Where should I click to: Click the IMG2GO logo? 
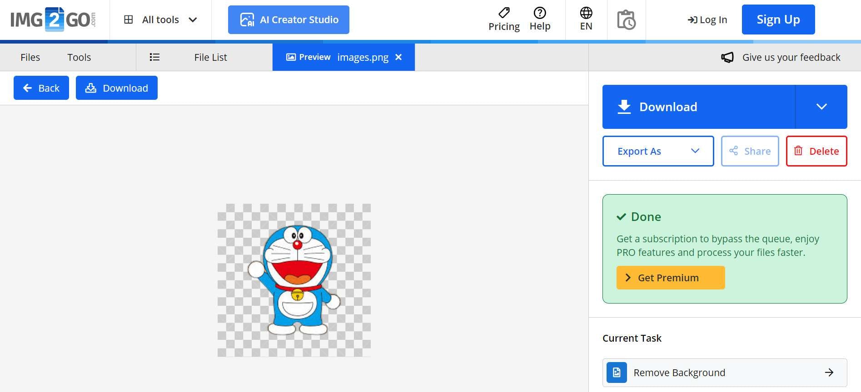tap(53, 20)
